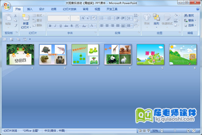Screen dimensions: 202x135
Task: Click the slide Layout button
Action: [x=38, y=16]
